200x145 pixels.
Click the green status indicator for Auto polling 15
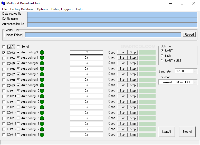[42, 118]
